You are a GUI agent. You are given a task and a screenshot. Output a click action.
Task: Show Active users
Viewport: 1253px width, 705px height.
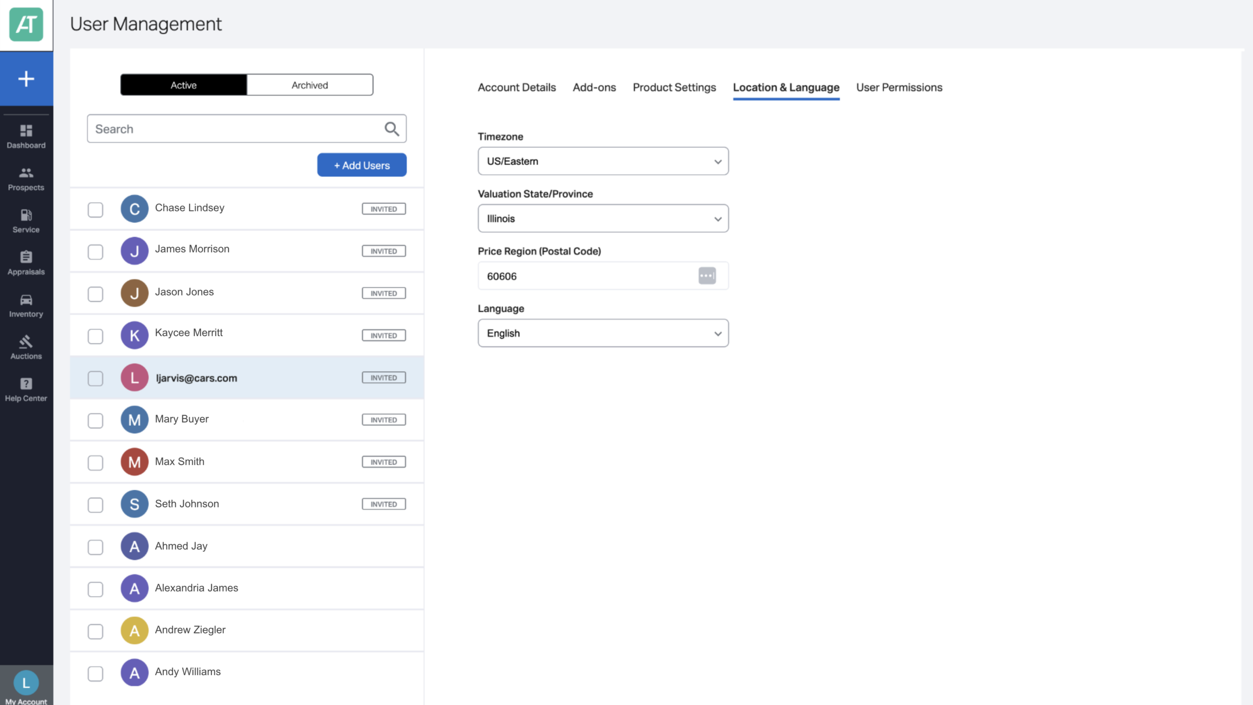[184, 85]
